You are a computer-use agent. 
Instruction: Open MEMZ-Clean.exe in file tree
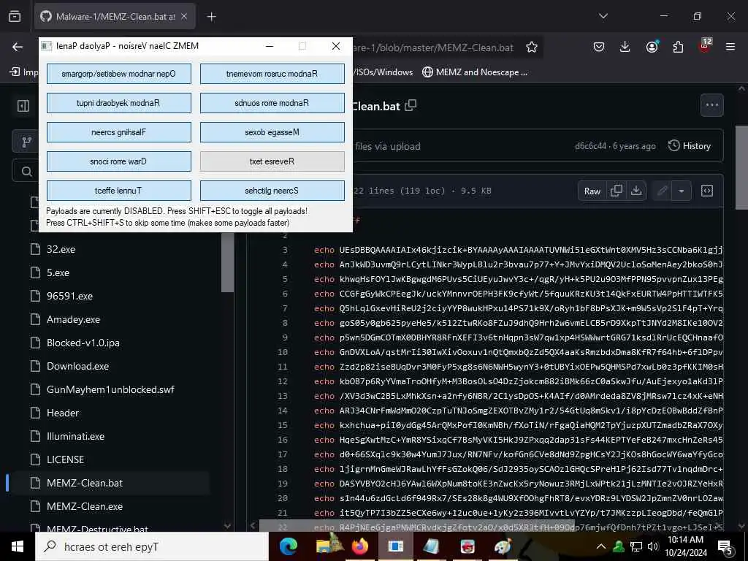(85, 506)
